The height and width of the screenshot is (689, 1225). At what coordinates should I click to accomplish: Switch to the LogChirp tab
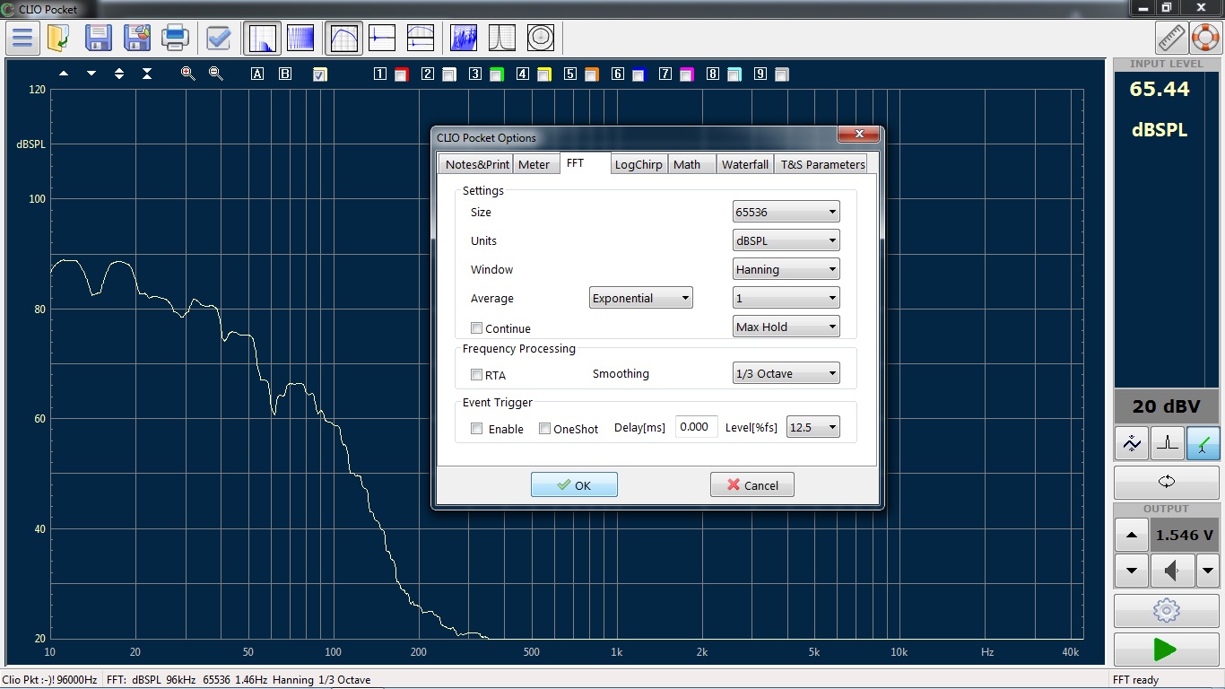[639, 164]
